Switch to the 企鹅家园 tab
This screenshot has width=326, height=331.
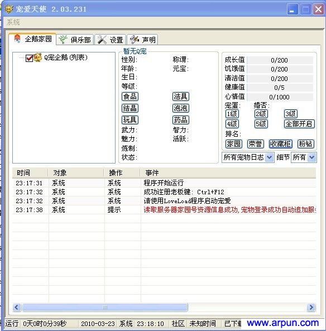pyautogui.click(x=32, y=39)
